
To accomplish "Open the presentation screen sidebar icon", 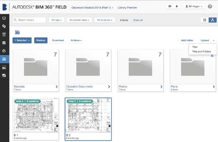I will pos(4,18).
